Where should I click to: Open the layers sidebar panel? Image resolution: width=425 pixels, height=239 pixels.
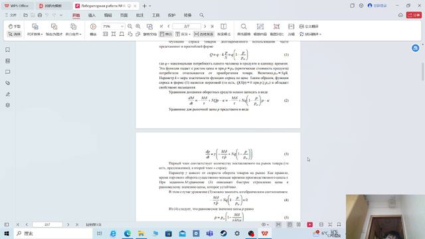7,105
